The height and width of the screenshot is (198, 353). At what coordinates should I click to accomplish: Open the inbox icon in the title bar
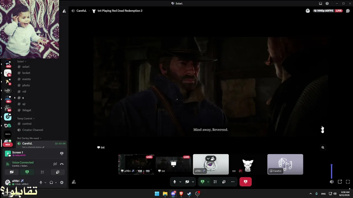pyautogui.click(x=320, y=4)
